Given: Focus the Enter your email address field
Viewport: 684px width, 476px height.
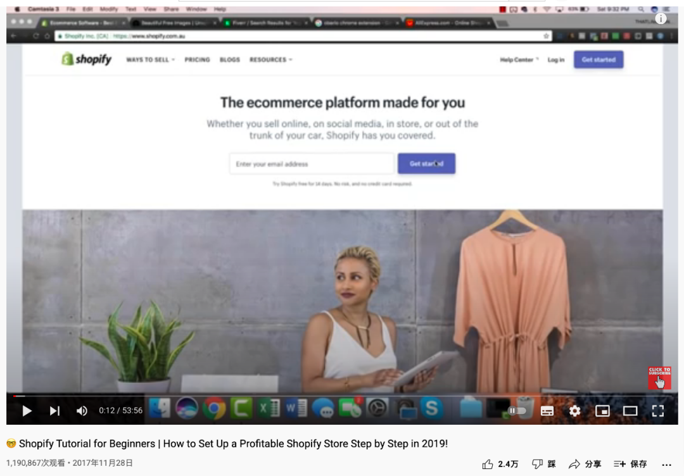Looking at the screenshot, I should click(x=312, y=164).
